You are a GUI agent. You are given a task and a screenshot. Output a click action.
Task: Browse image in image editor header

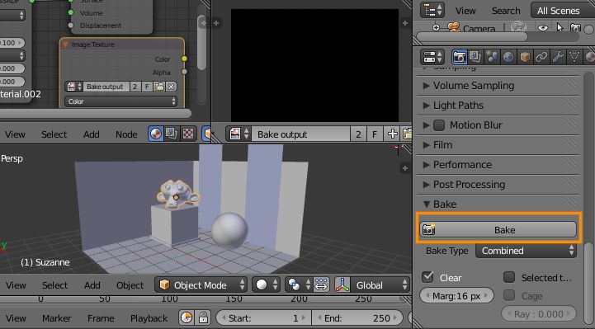pyautogui.click(x=238, y=134)
